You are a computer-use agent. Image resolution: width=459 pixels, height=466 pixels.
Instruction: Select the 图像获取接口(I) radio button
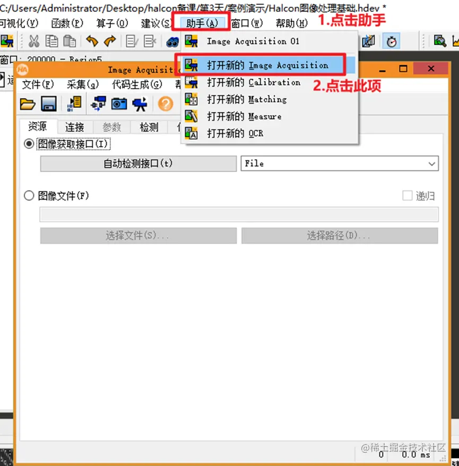(x=29, y=144)
